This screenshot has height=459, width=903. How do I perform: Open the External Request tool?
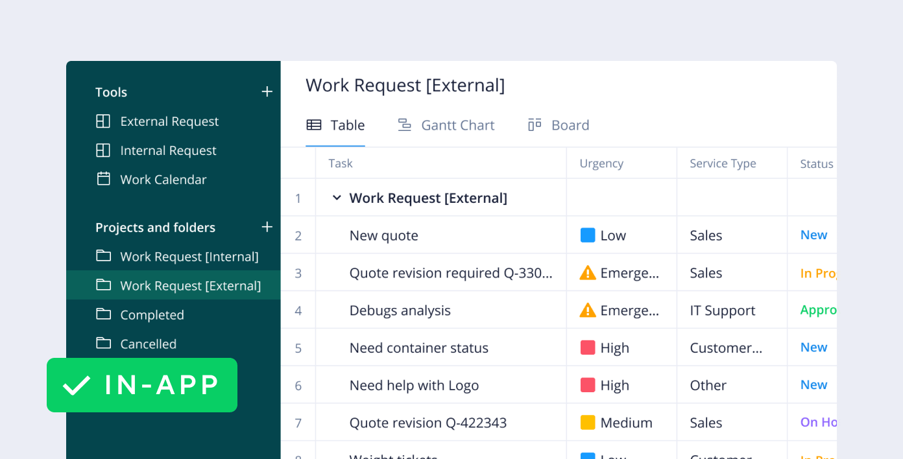click(169, 121)
